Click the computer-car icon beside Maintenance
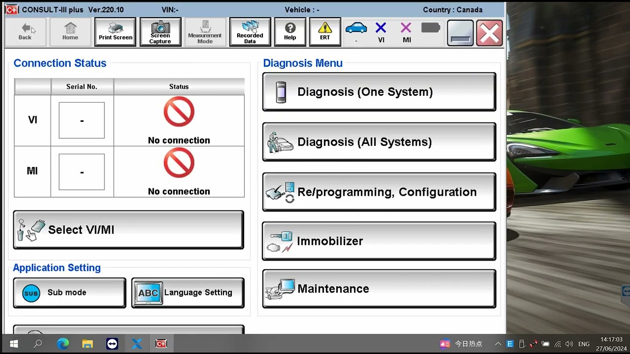This screenshot has height=354, width=630. pos(280,289)
